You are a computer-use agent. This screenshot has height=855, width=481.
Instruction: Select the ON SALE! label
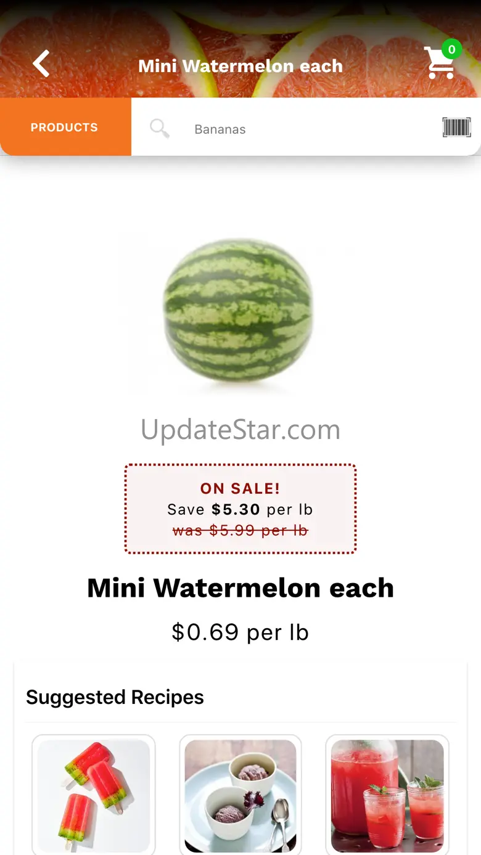[x=240, y=488]
